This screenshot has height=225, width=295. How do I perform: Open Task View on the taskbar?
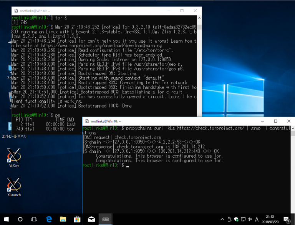[34, 219]
